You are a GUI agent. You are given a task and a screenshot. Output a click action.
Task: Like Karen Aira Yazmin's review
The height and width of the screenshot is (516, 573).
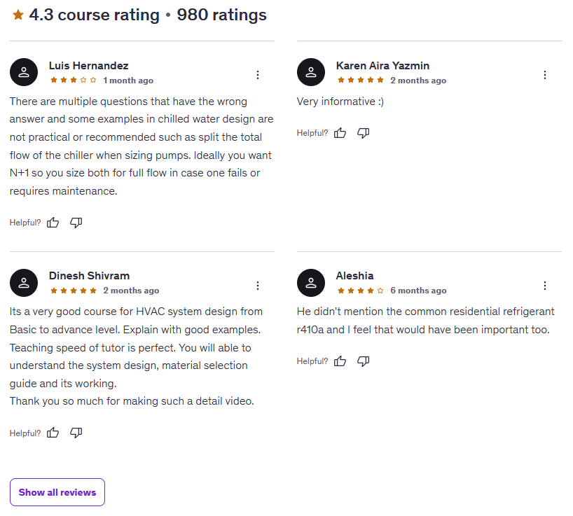(340, 133)
